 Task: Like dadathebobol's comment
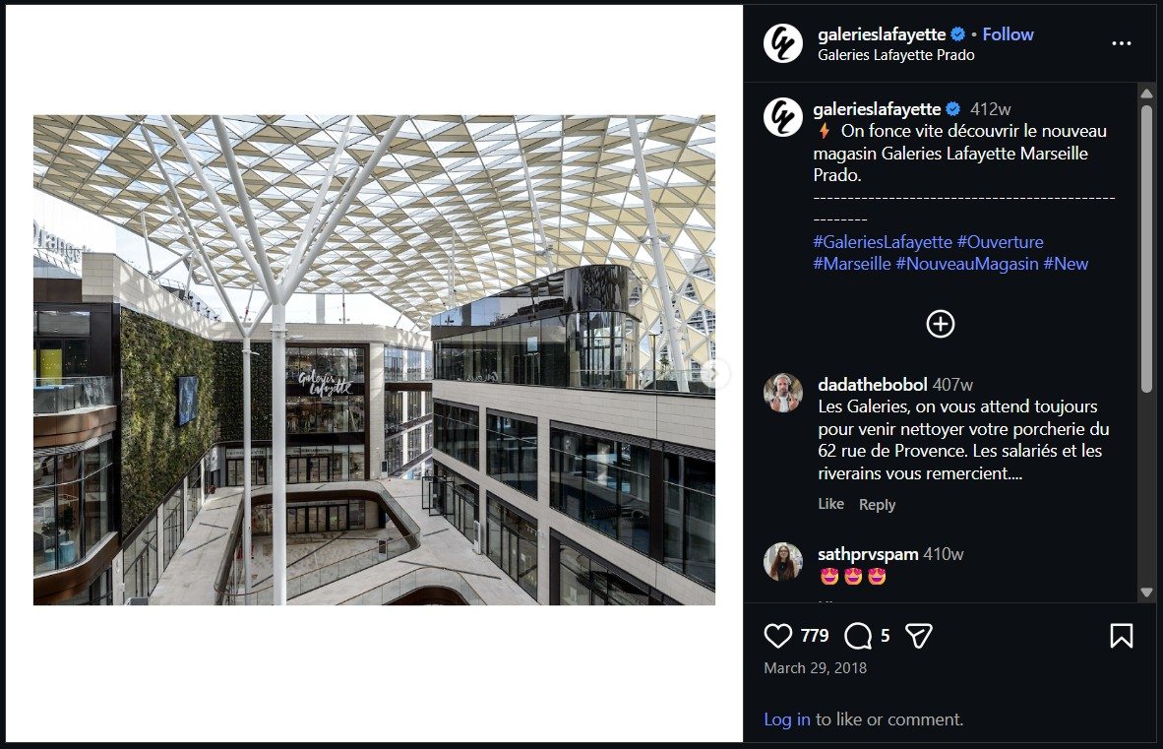(x=829, y=503)
